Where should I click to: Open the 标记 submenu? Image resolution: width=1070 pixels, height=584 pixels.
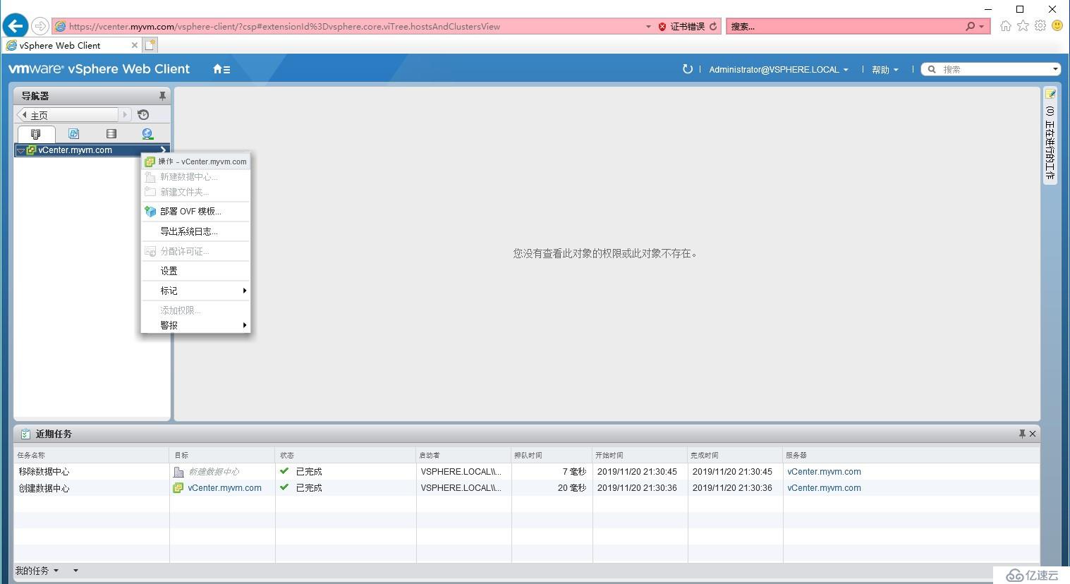[x=196, y=290]
